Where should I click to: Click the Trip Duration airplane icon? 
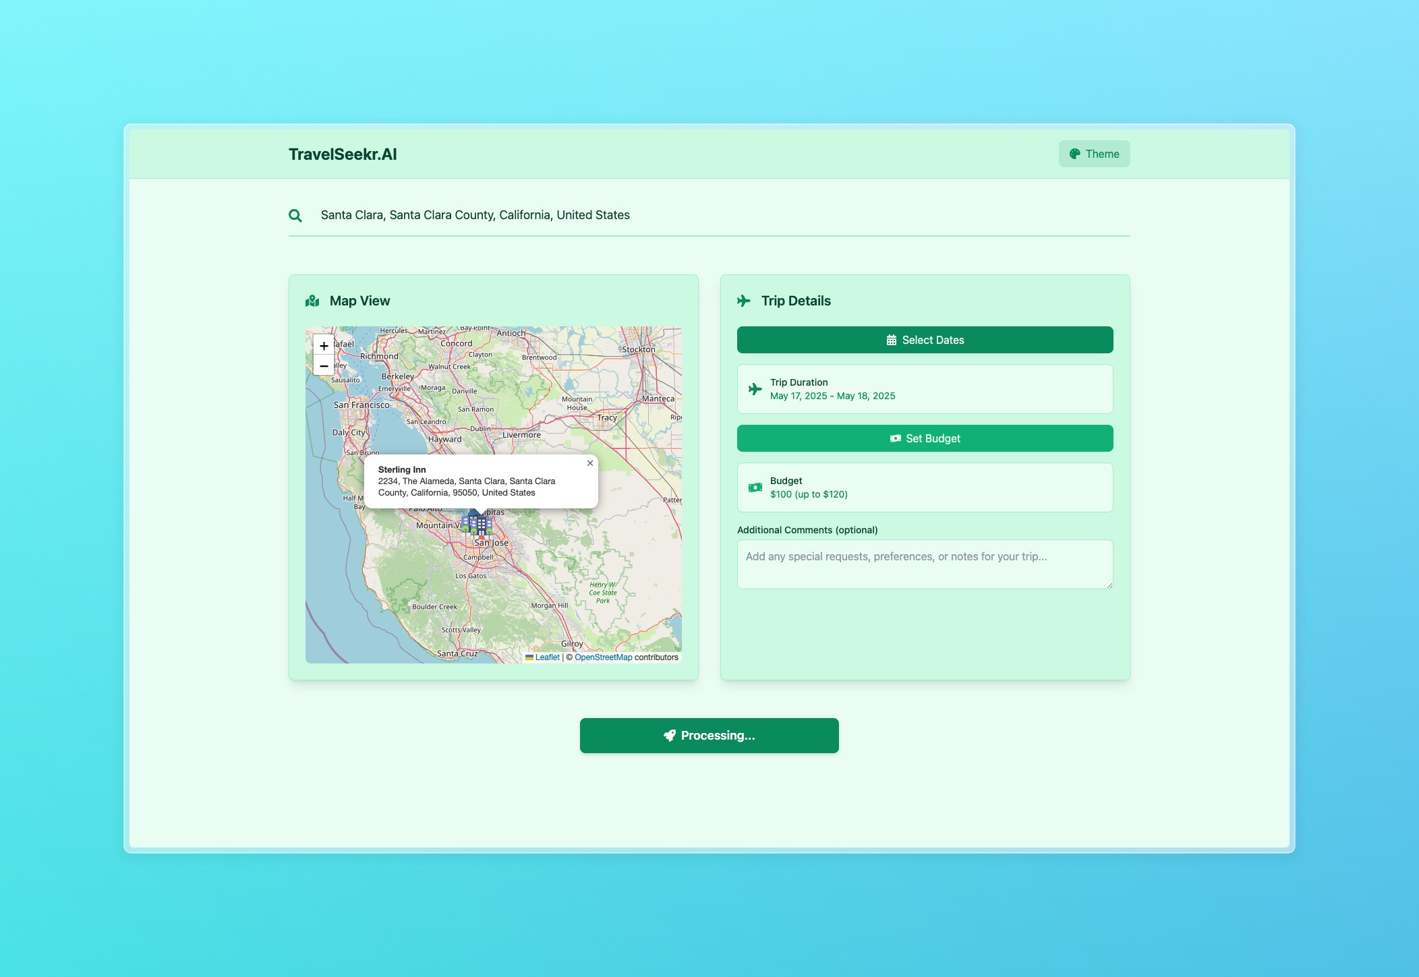[755, 389]
